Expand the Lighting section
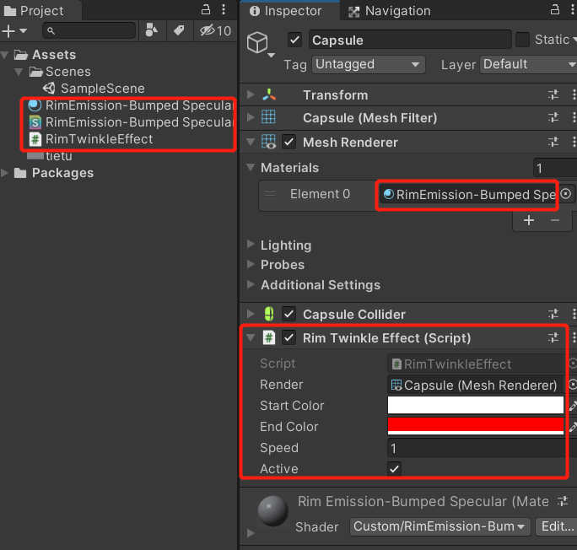This screenshot has width=577, height=550. click(x=285, y=245)
